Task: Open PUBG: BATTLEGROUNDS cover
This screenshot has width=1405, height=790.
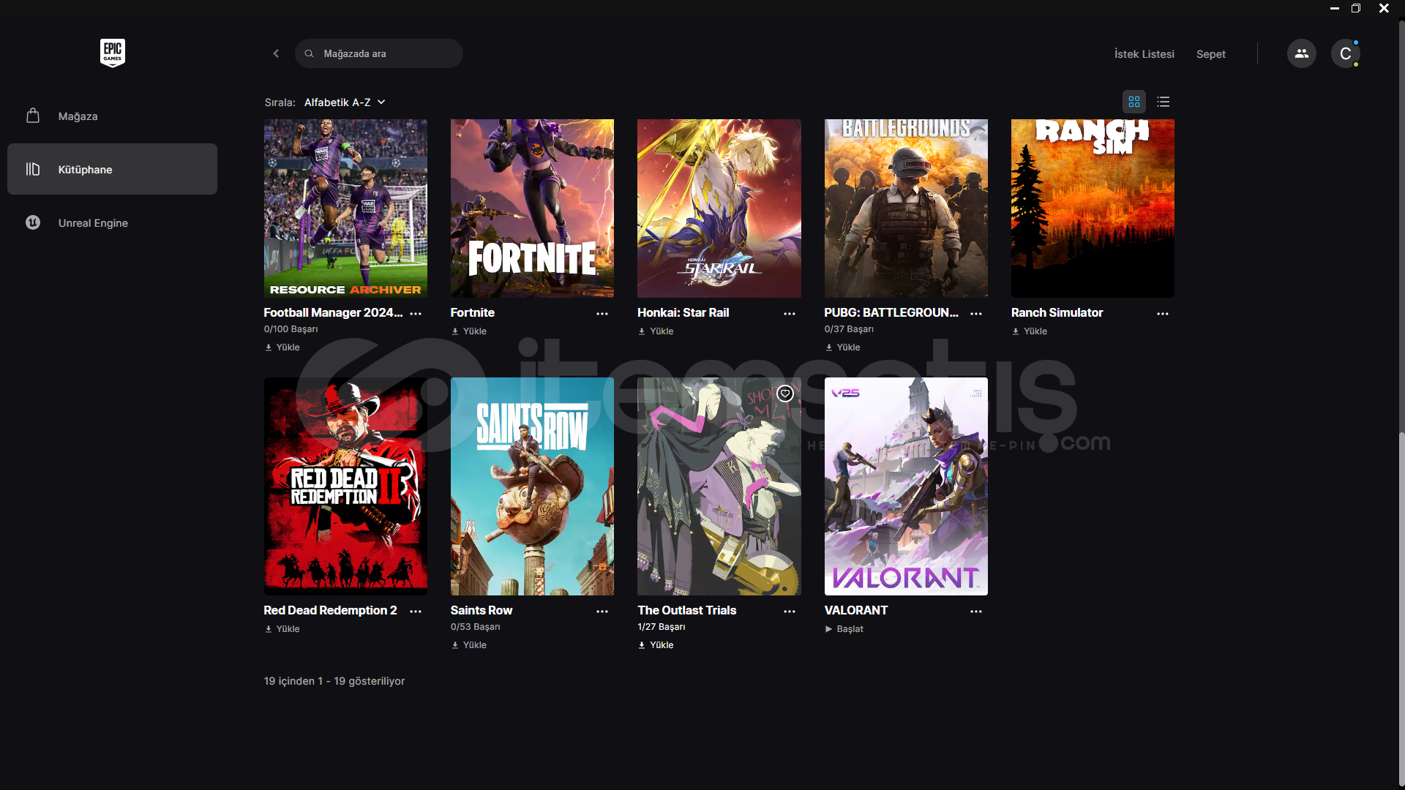Action: coord(906,208)
